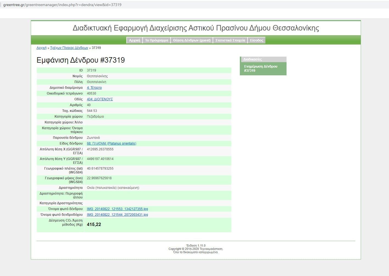The image size is (389, 276).
Task: Click the browser address bar URL
Action: pos(62,5)
